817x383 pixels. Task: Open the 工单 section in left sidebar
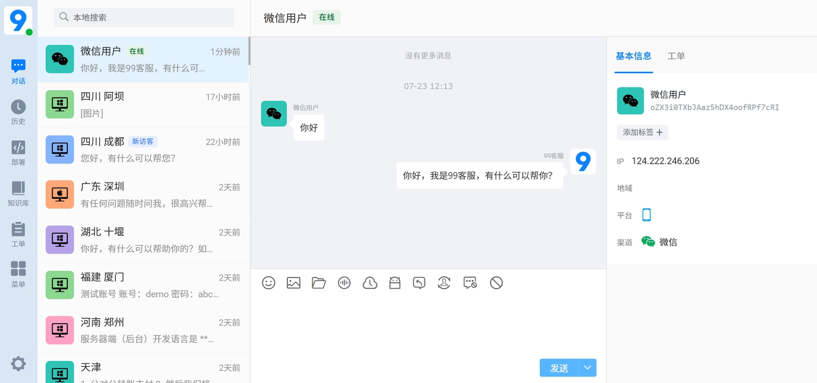coord(18,235)
